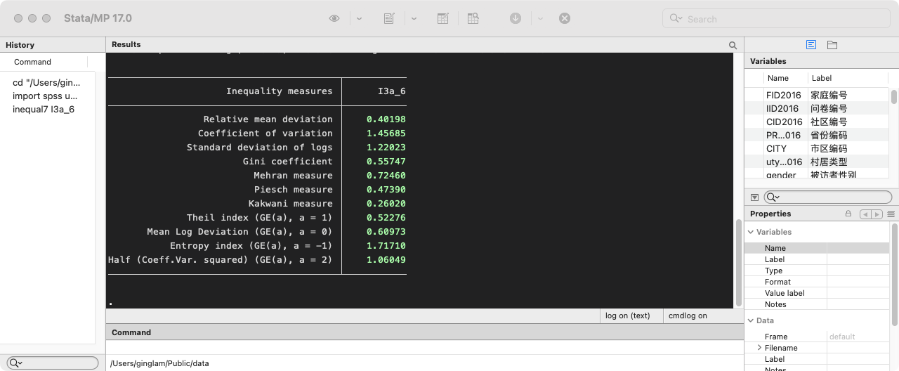
Task: Select the Format property row
Action: pyautogui.click(x=817, y=282)
